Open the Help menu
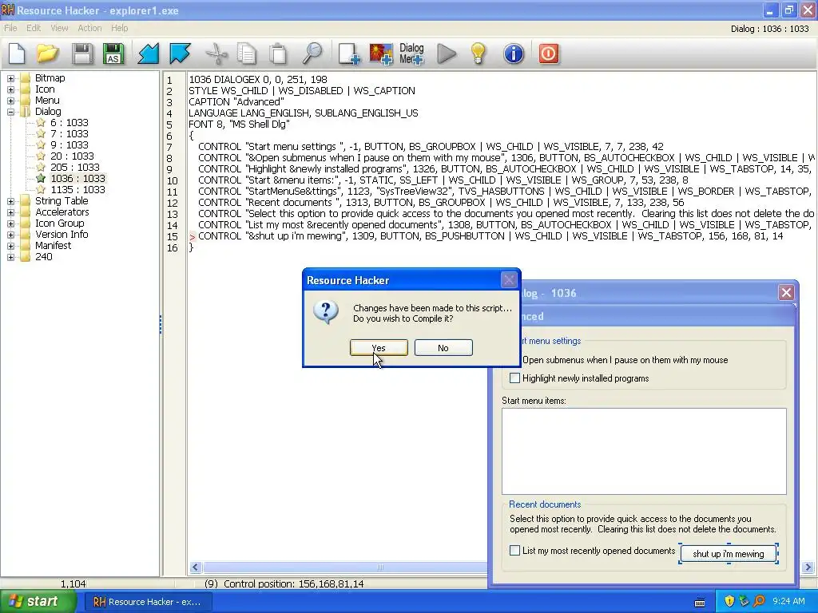This screenshot has width=818, height=613. click(120, 28)
